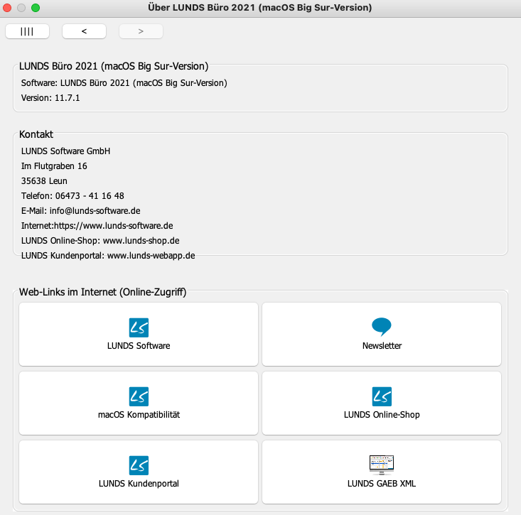The width and height of the screenshot is (521, 515).
Task: Click the window title Über LUNDS Büro 2021
Action: tap(260, 7)
